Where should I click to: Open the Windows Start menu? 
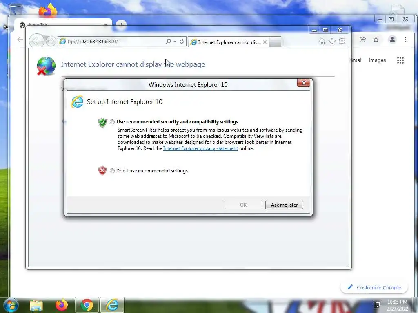pyautogui.click(x=11, y=305)
